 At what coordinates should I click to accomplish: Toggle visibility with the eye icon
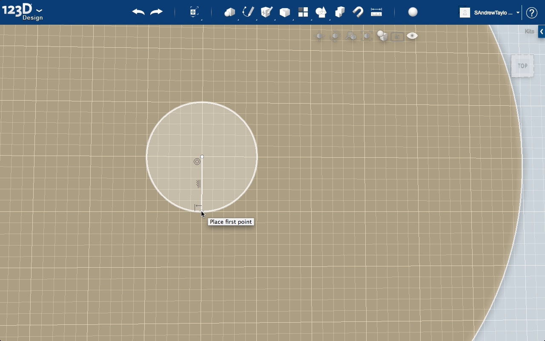coord(412,36)
